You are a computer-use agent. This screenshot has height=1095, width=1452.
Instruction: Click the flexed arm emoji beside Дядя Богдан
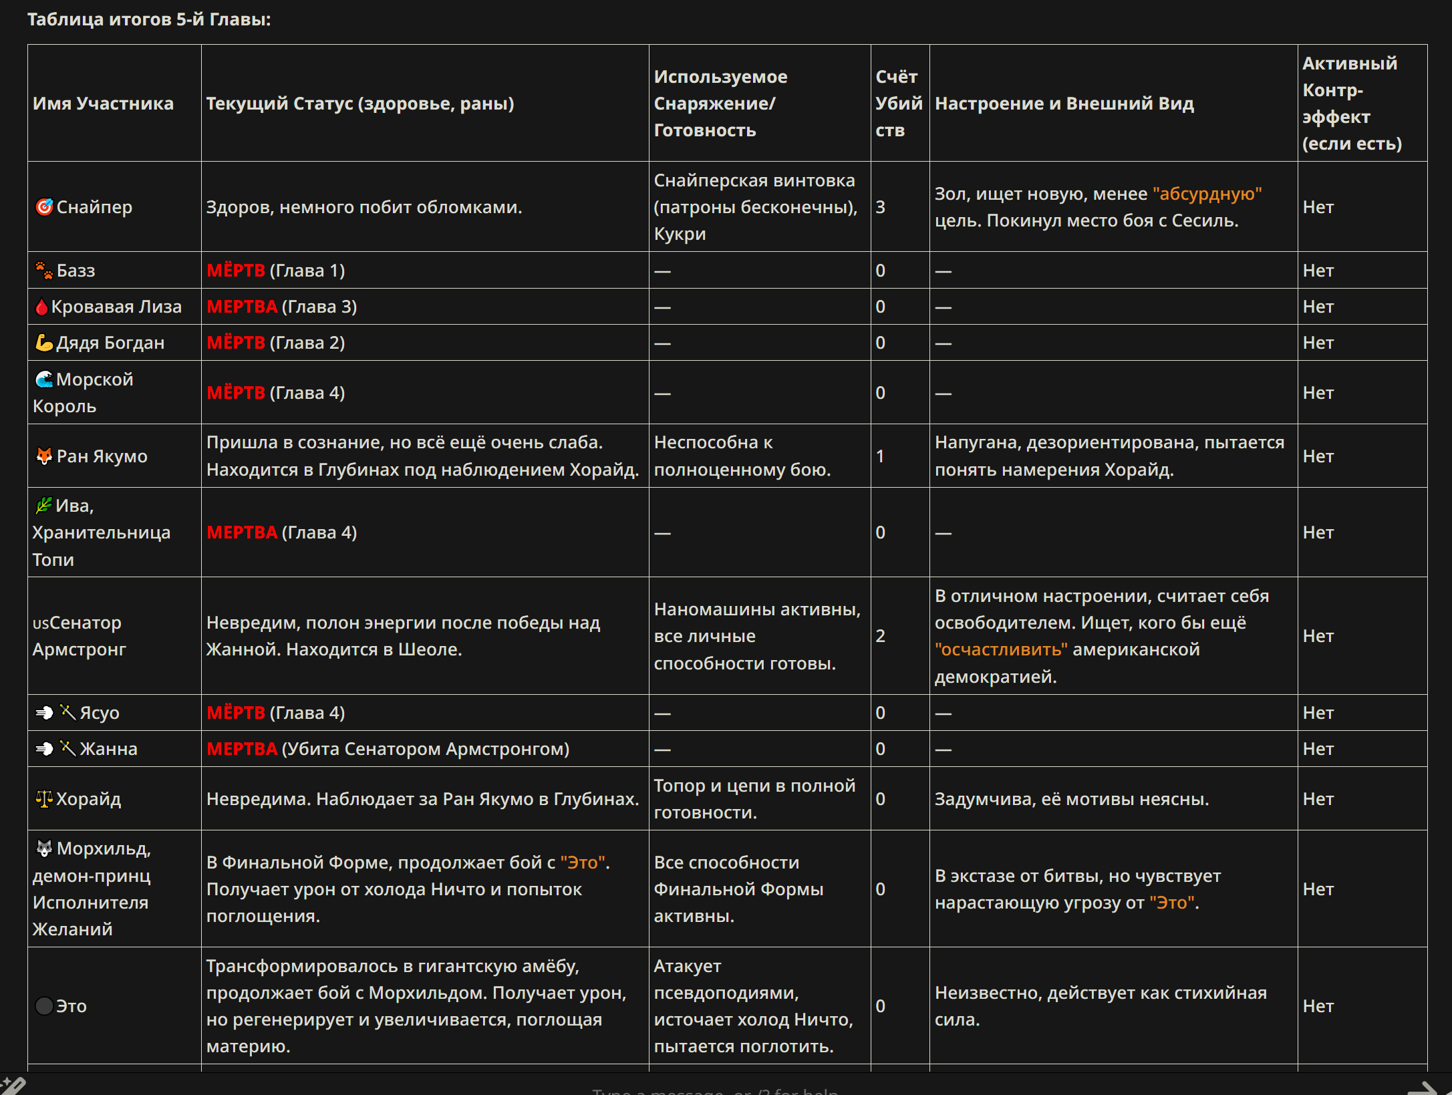click(44, 343)
